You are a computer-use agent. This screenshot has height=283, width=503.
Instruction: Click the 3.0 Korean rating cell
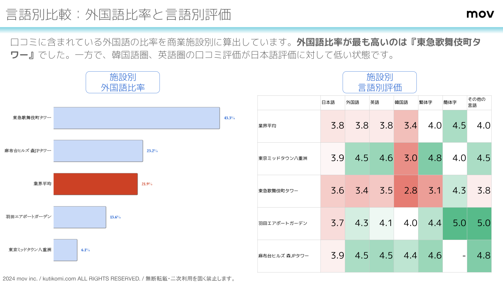click(406, 158)
